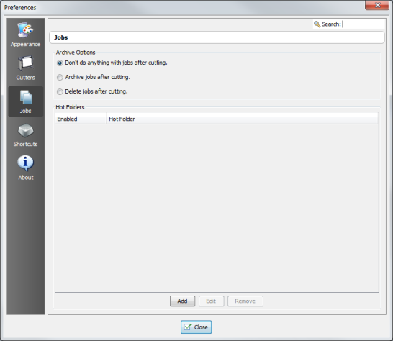The height and width of the screenshot is (341, 393).
Task: Show the About info bubble icon
Action: tap(25, 163)
